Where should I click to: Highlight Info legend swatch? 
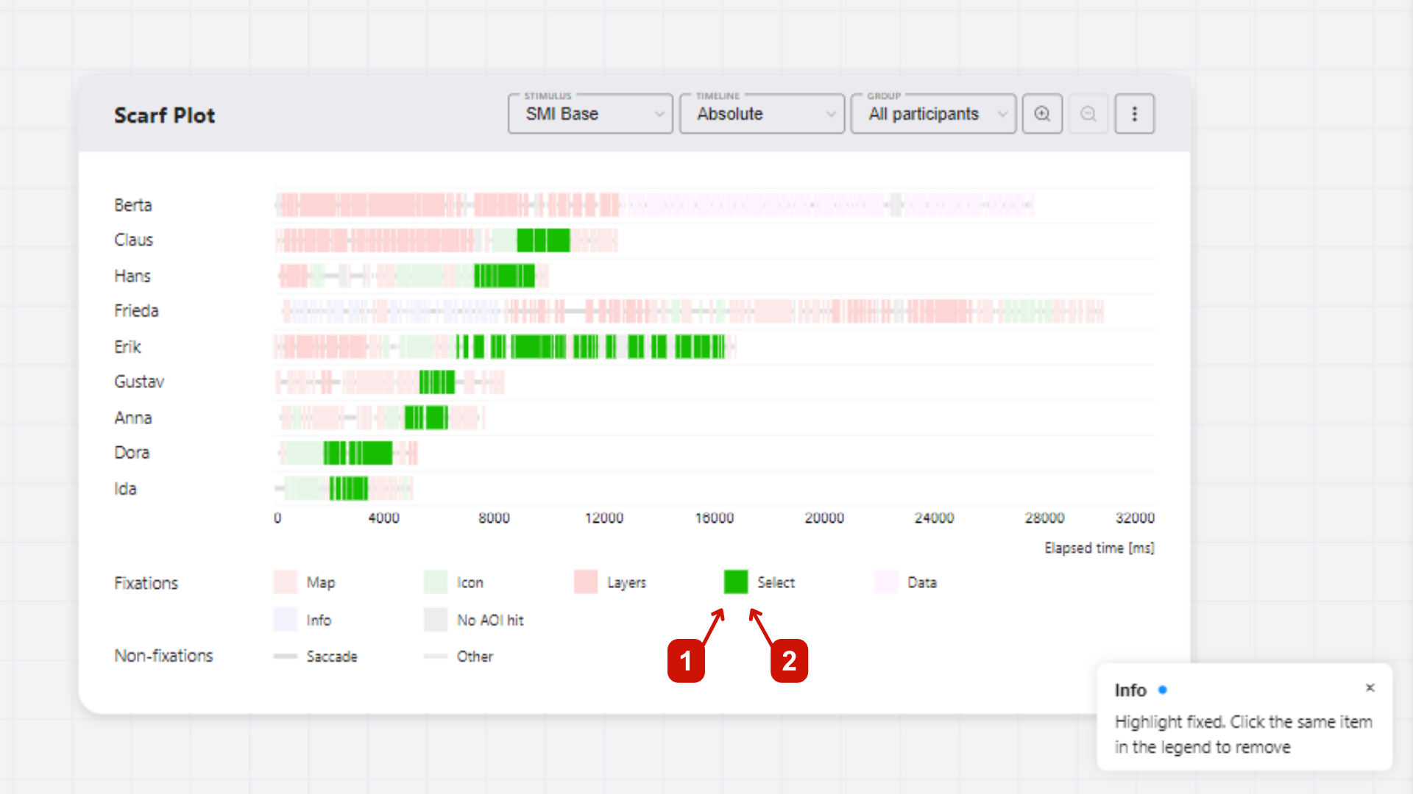[x=286, y=620]
